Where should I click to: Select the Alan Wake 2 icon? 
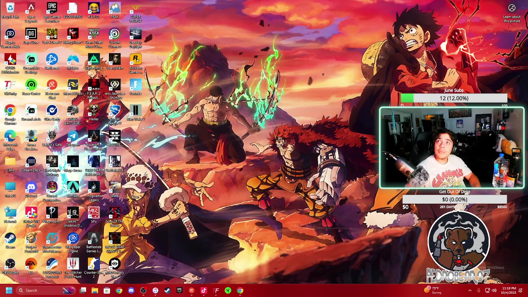pos(136,113)
